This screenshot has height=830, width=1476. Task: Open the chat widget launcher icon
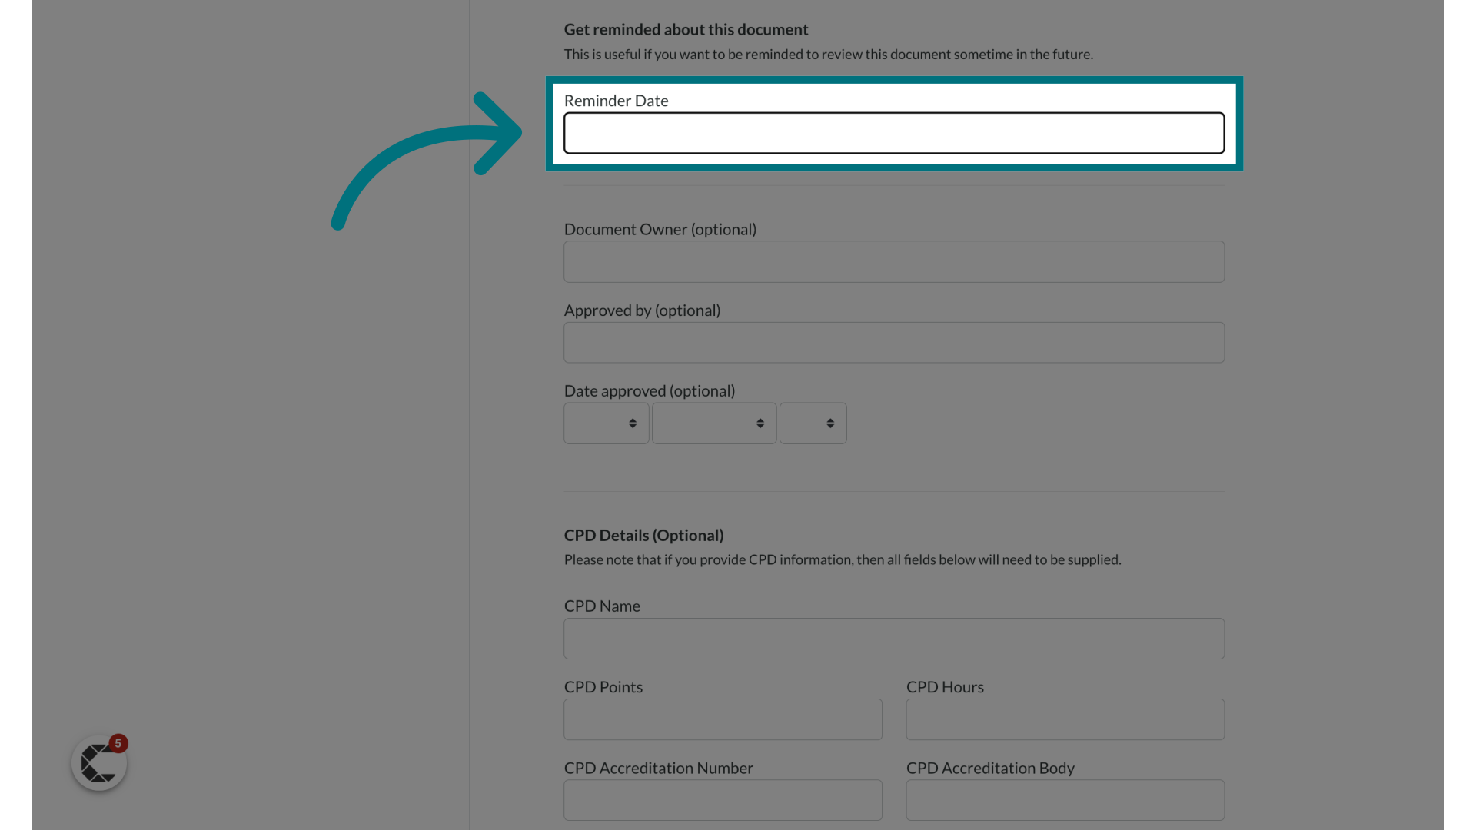coord(98,763)
